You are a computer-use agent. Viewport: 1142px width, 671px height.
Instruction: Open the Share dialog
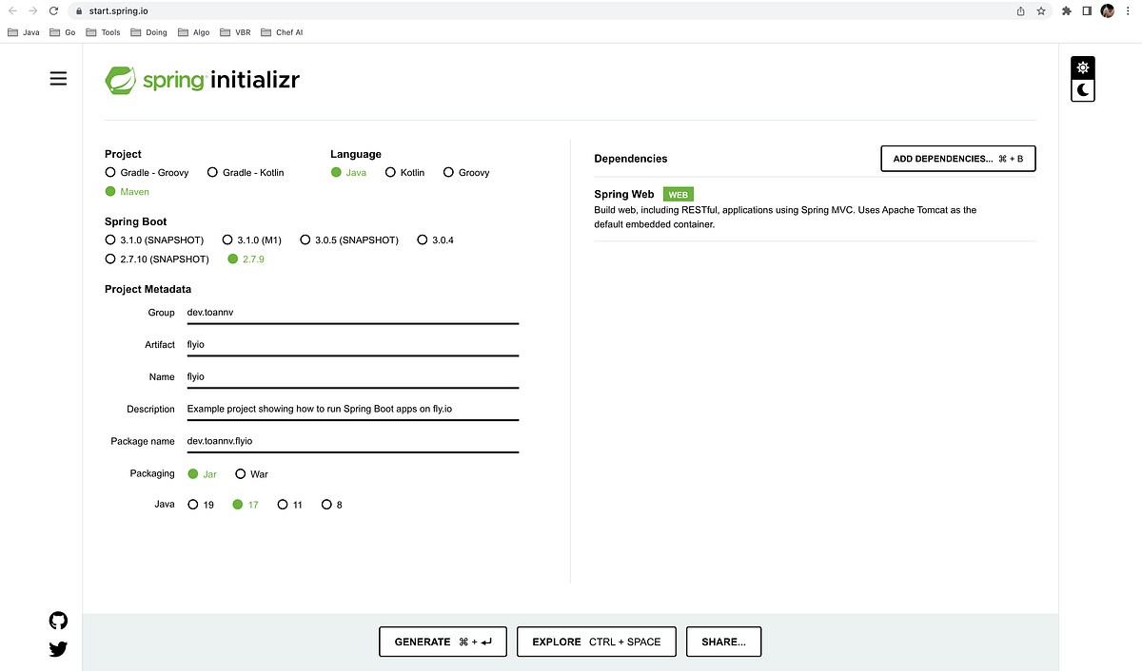[x=723, y=642]
